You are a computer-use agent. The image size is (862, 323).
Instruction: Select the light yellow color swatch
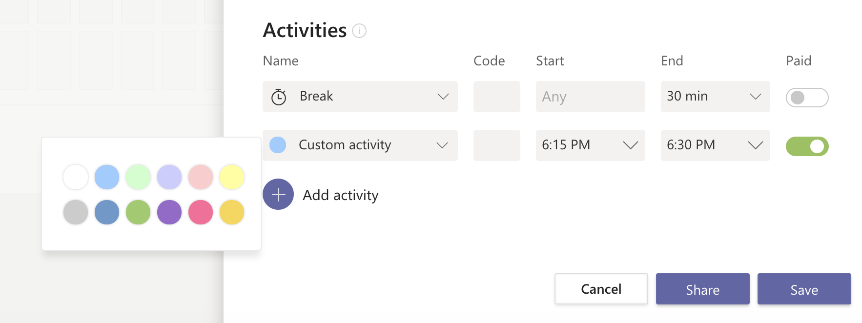click(x=232, y=177)
